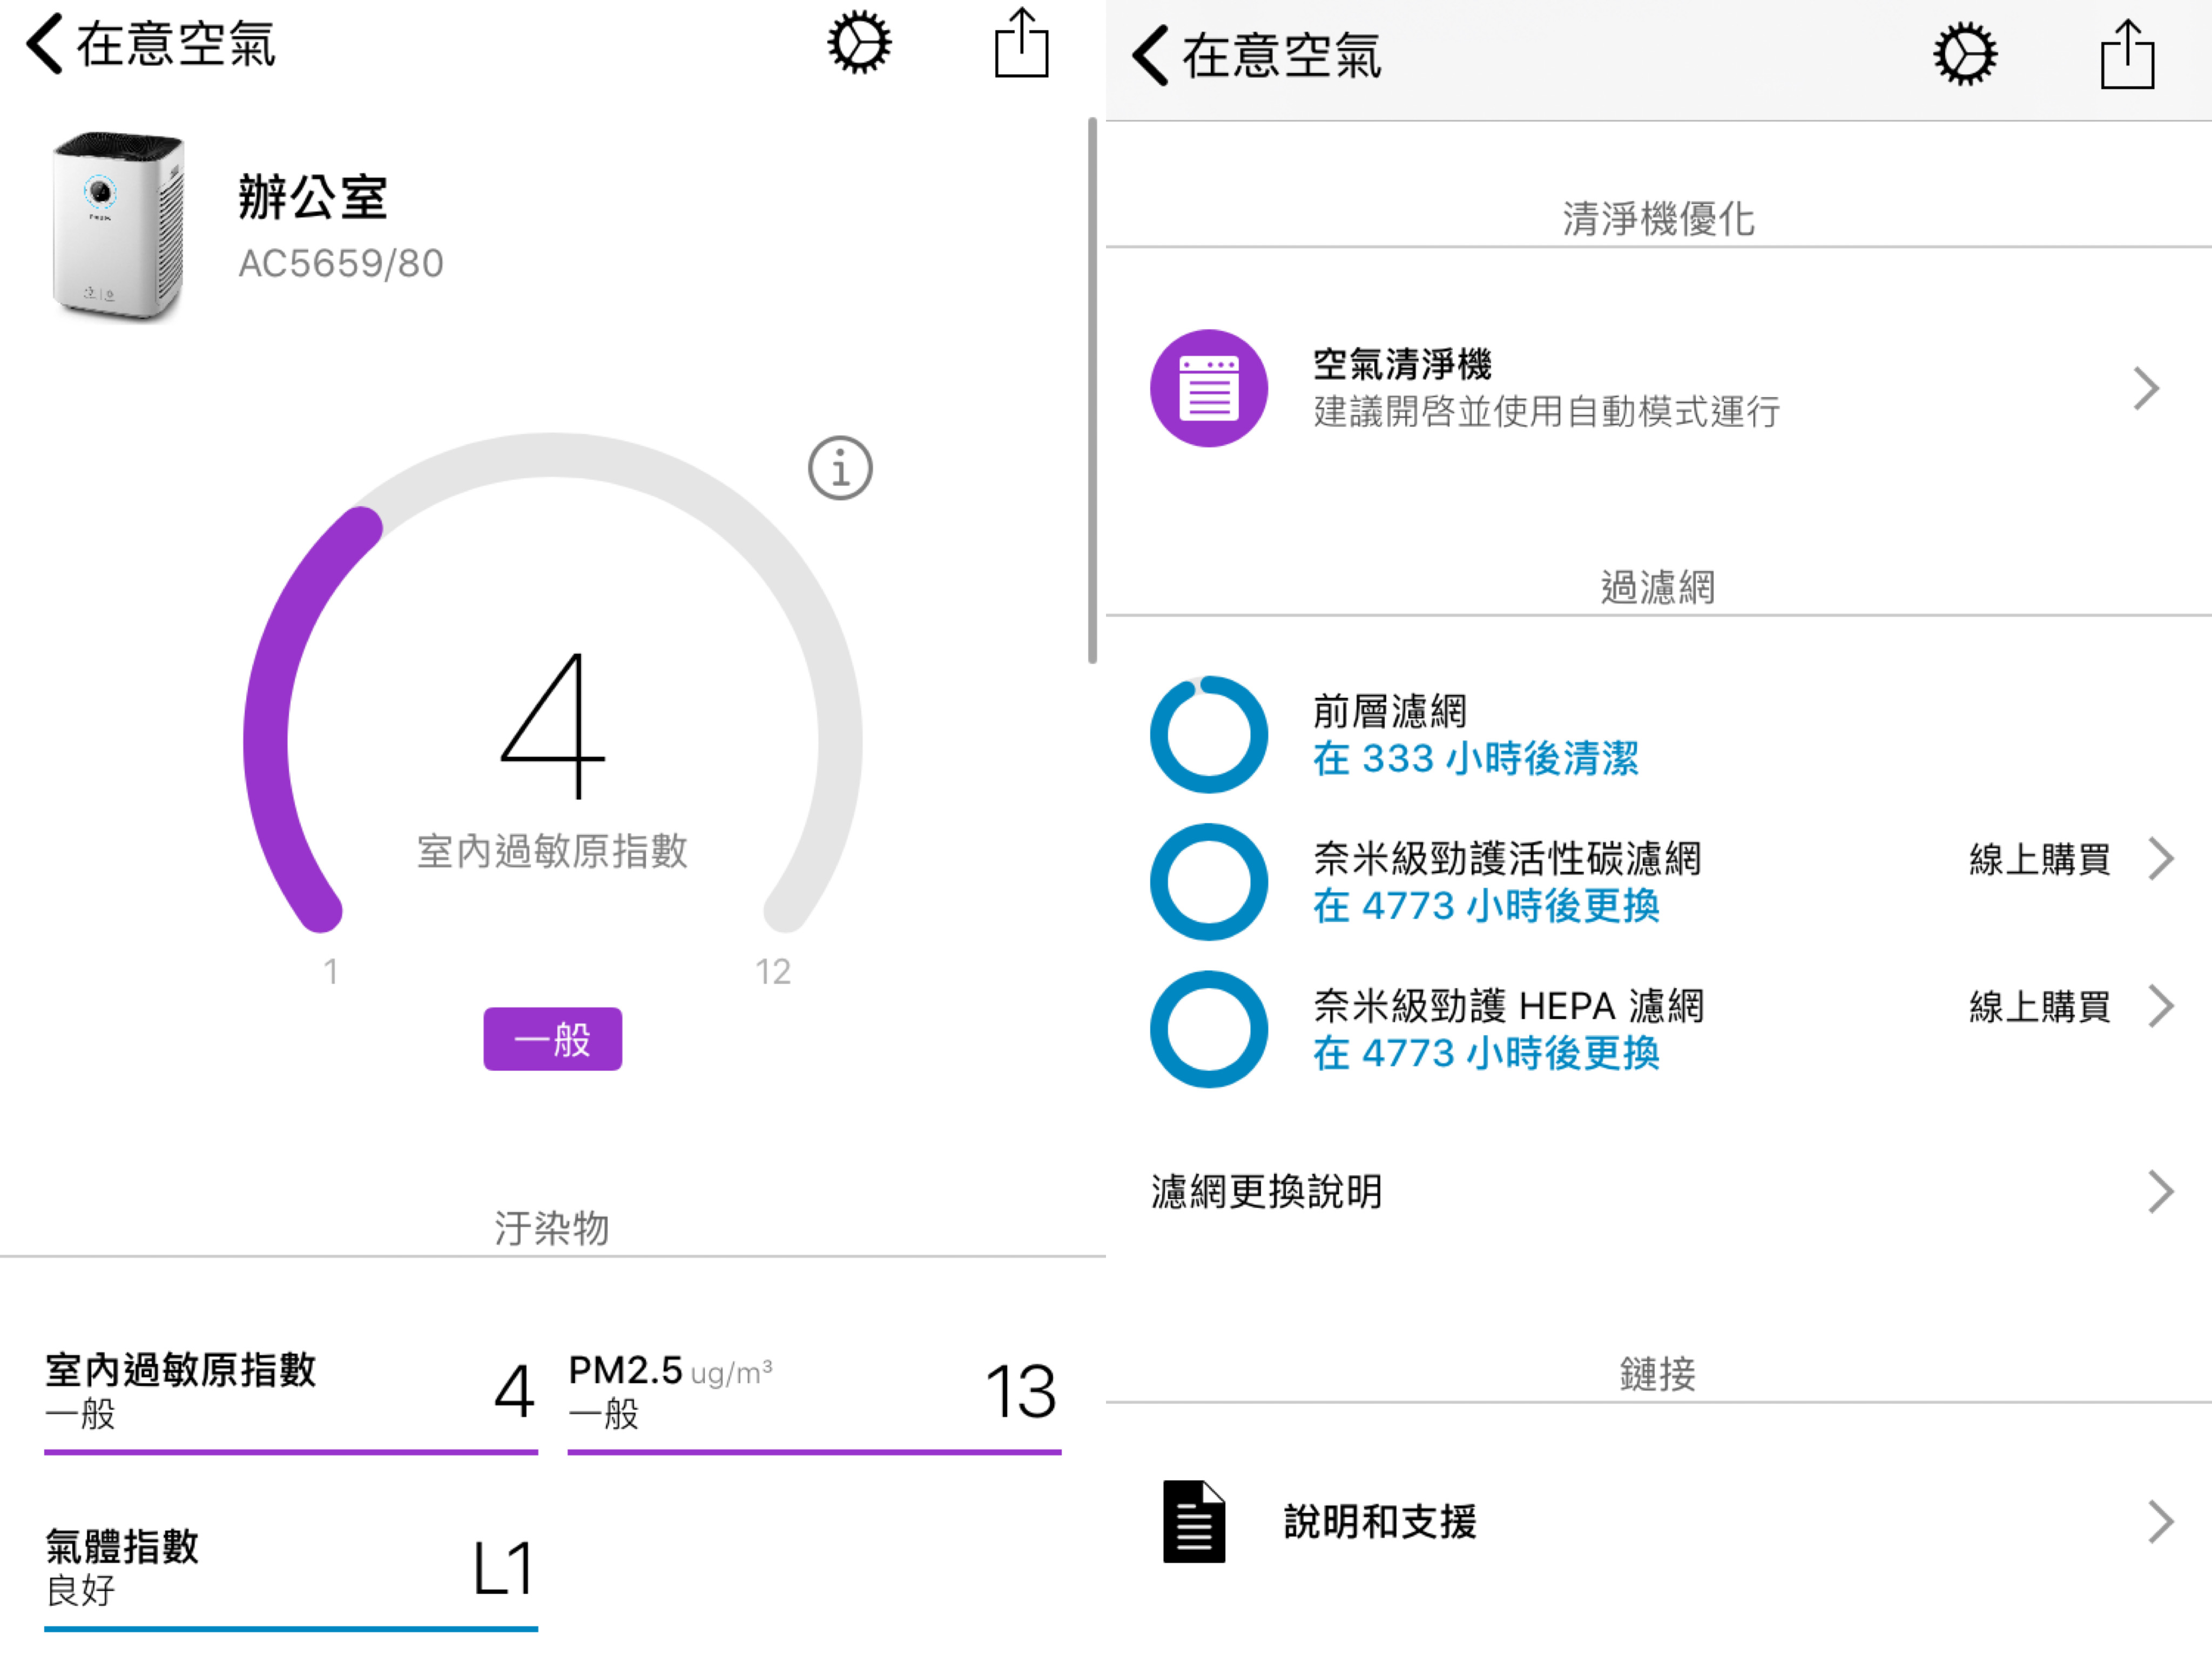Go back using right 在意空氣 back arrow

pos(1151,55)
